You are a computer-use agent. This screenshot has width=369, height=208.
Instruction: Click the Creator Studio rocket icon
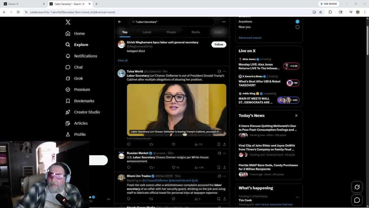click(68, 112)
